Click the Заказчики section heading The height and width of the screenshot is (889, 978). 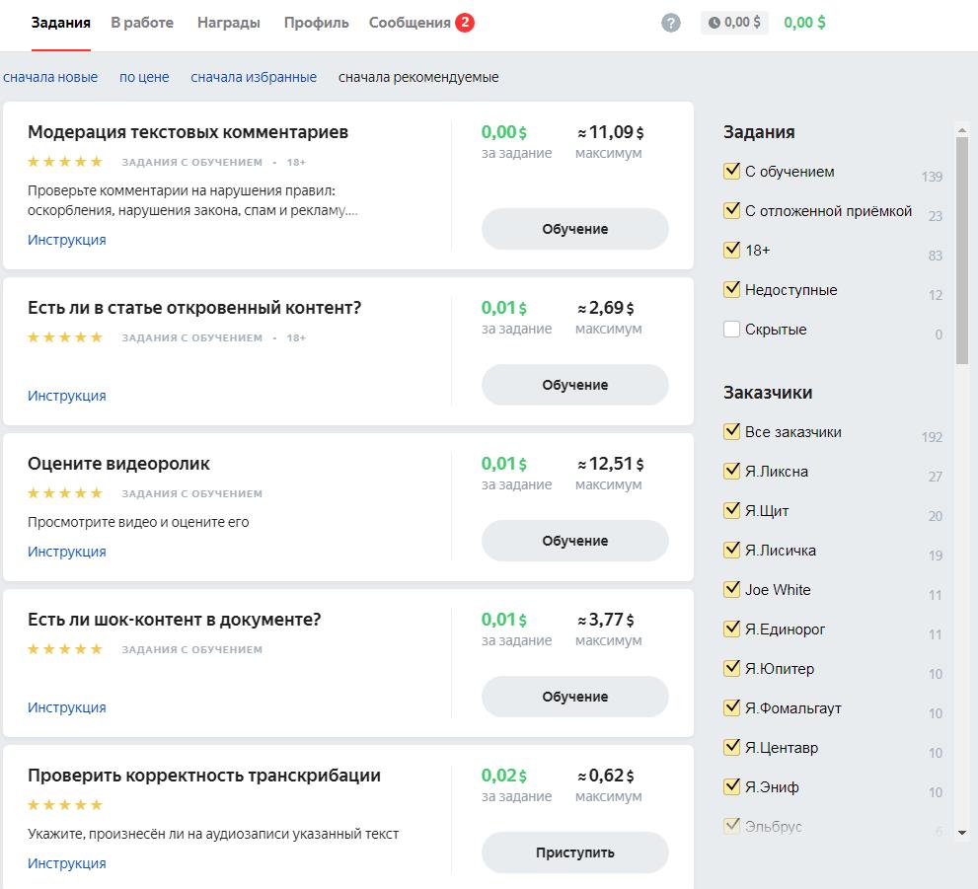click(x=768, y=393)
